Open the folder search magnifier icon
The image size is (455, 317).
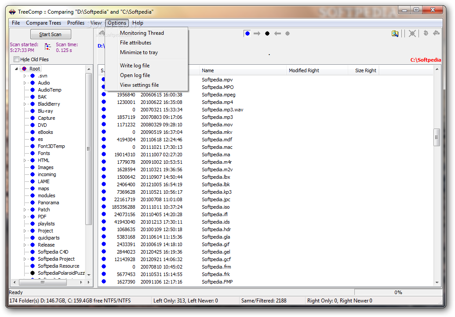pos(395,34)
